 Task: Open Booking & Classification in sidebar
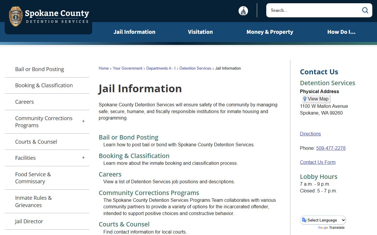click(44, 85)
